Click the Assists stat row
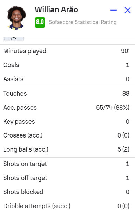The height and width of the screenshot is (210, 135). 67,79
